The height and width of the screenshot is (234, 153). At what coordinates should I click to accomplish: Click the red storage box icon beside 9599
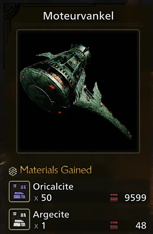[x=114, y=198]
